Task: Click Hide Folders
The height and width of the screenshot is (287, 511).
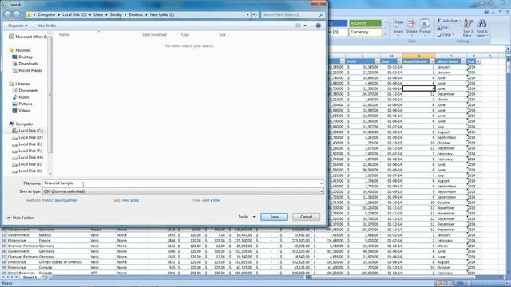Action: click(x=20, y=218)
